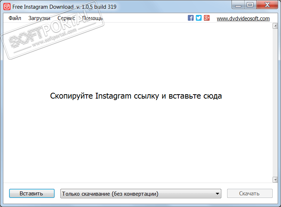Maximize the Free Instagram Download window

[250, 5]
